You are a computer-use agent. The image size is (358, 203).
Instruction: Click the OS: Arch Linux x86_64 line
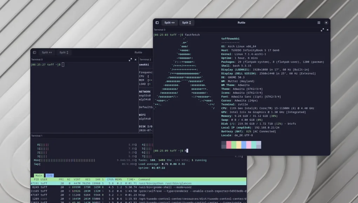tap(238, 47)
